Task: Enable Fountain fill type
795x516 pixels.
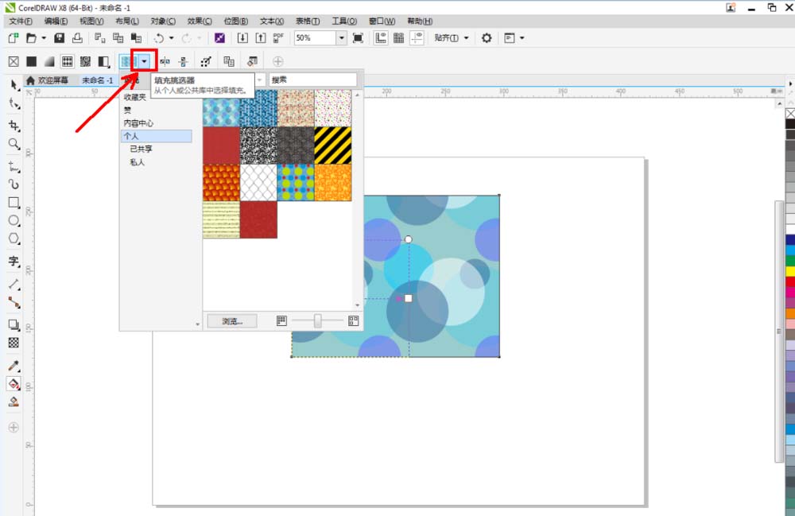Action: point(49,61)
